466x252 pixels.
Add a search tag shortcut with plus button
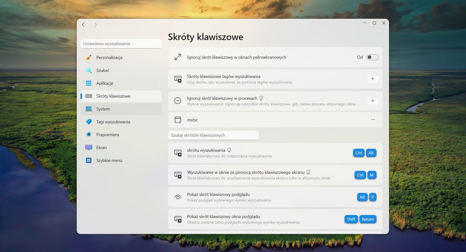[372, 79]
